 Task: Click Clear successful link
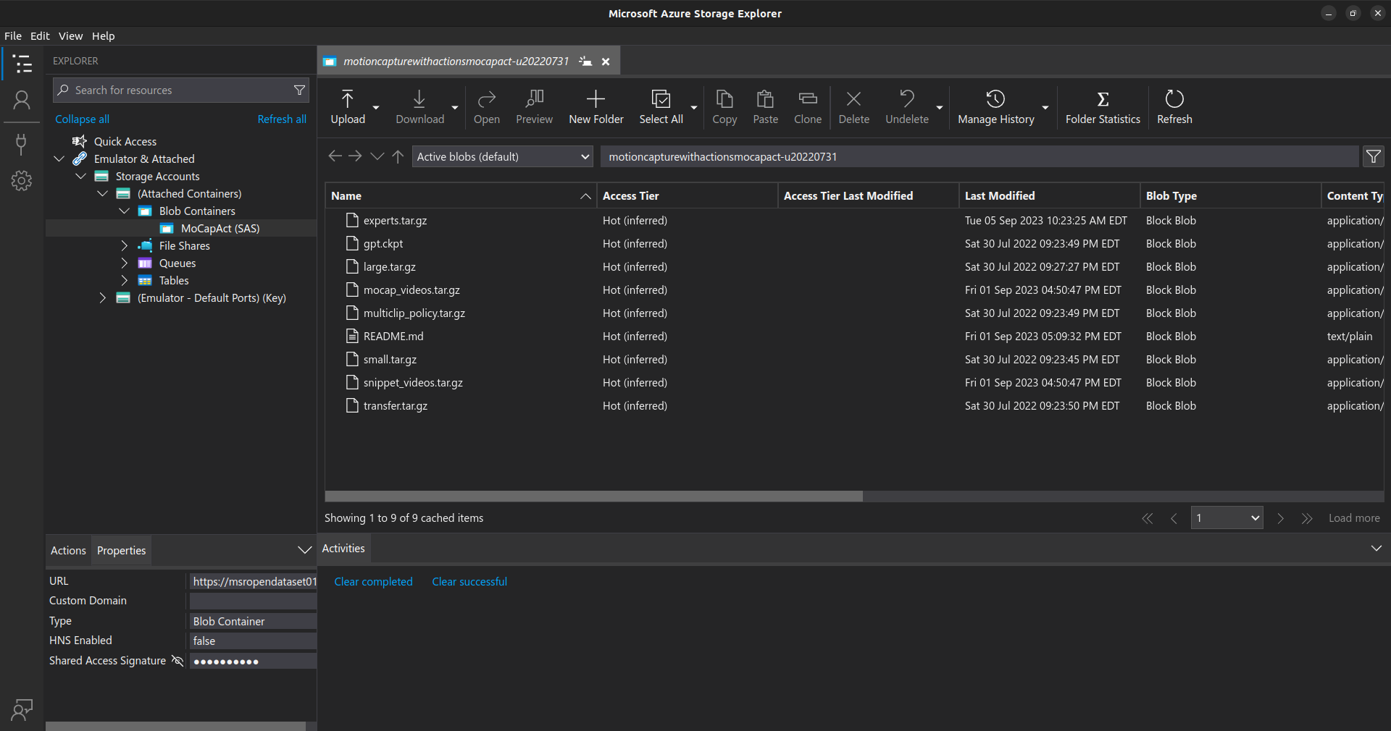pos(469,582)
